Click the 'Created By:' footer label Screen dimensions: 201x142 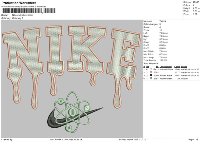pos(7,139)
